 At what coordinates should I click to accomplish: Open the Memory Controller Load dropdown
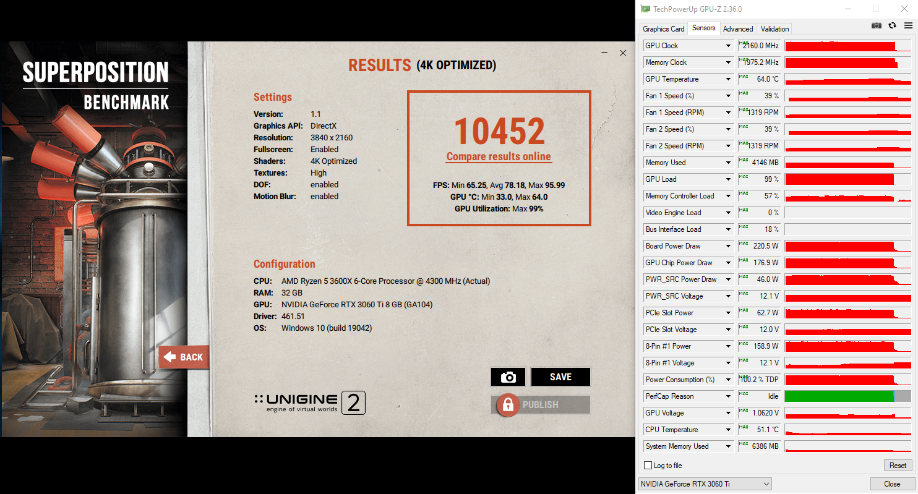point(728,196)
